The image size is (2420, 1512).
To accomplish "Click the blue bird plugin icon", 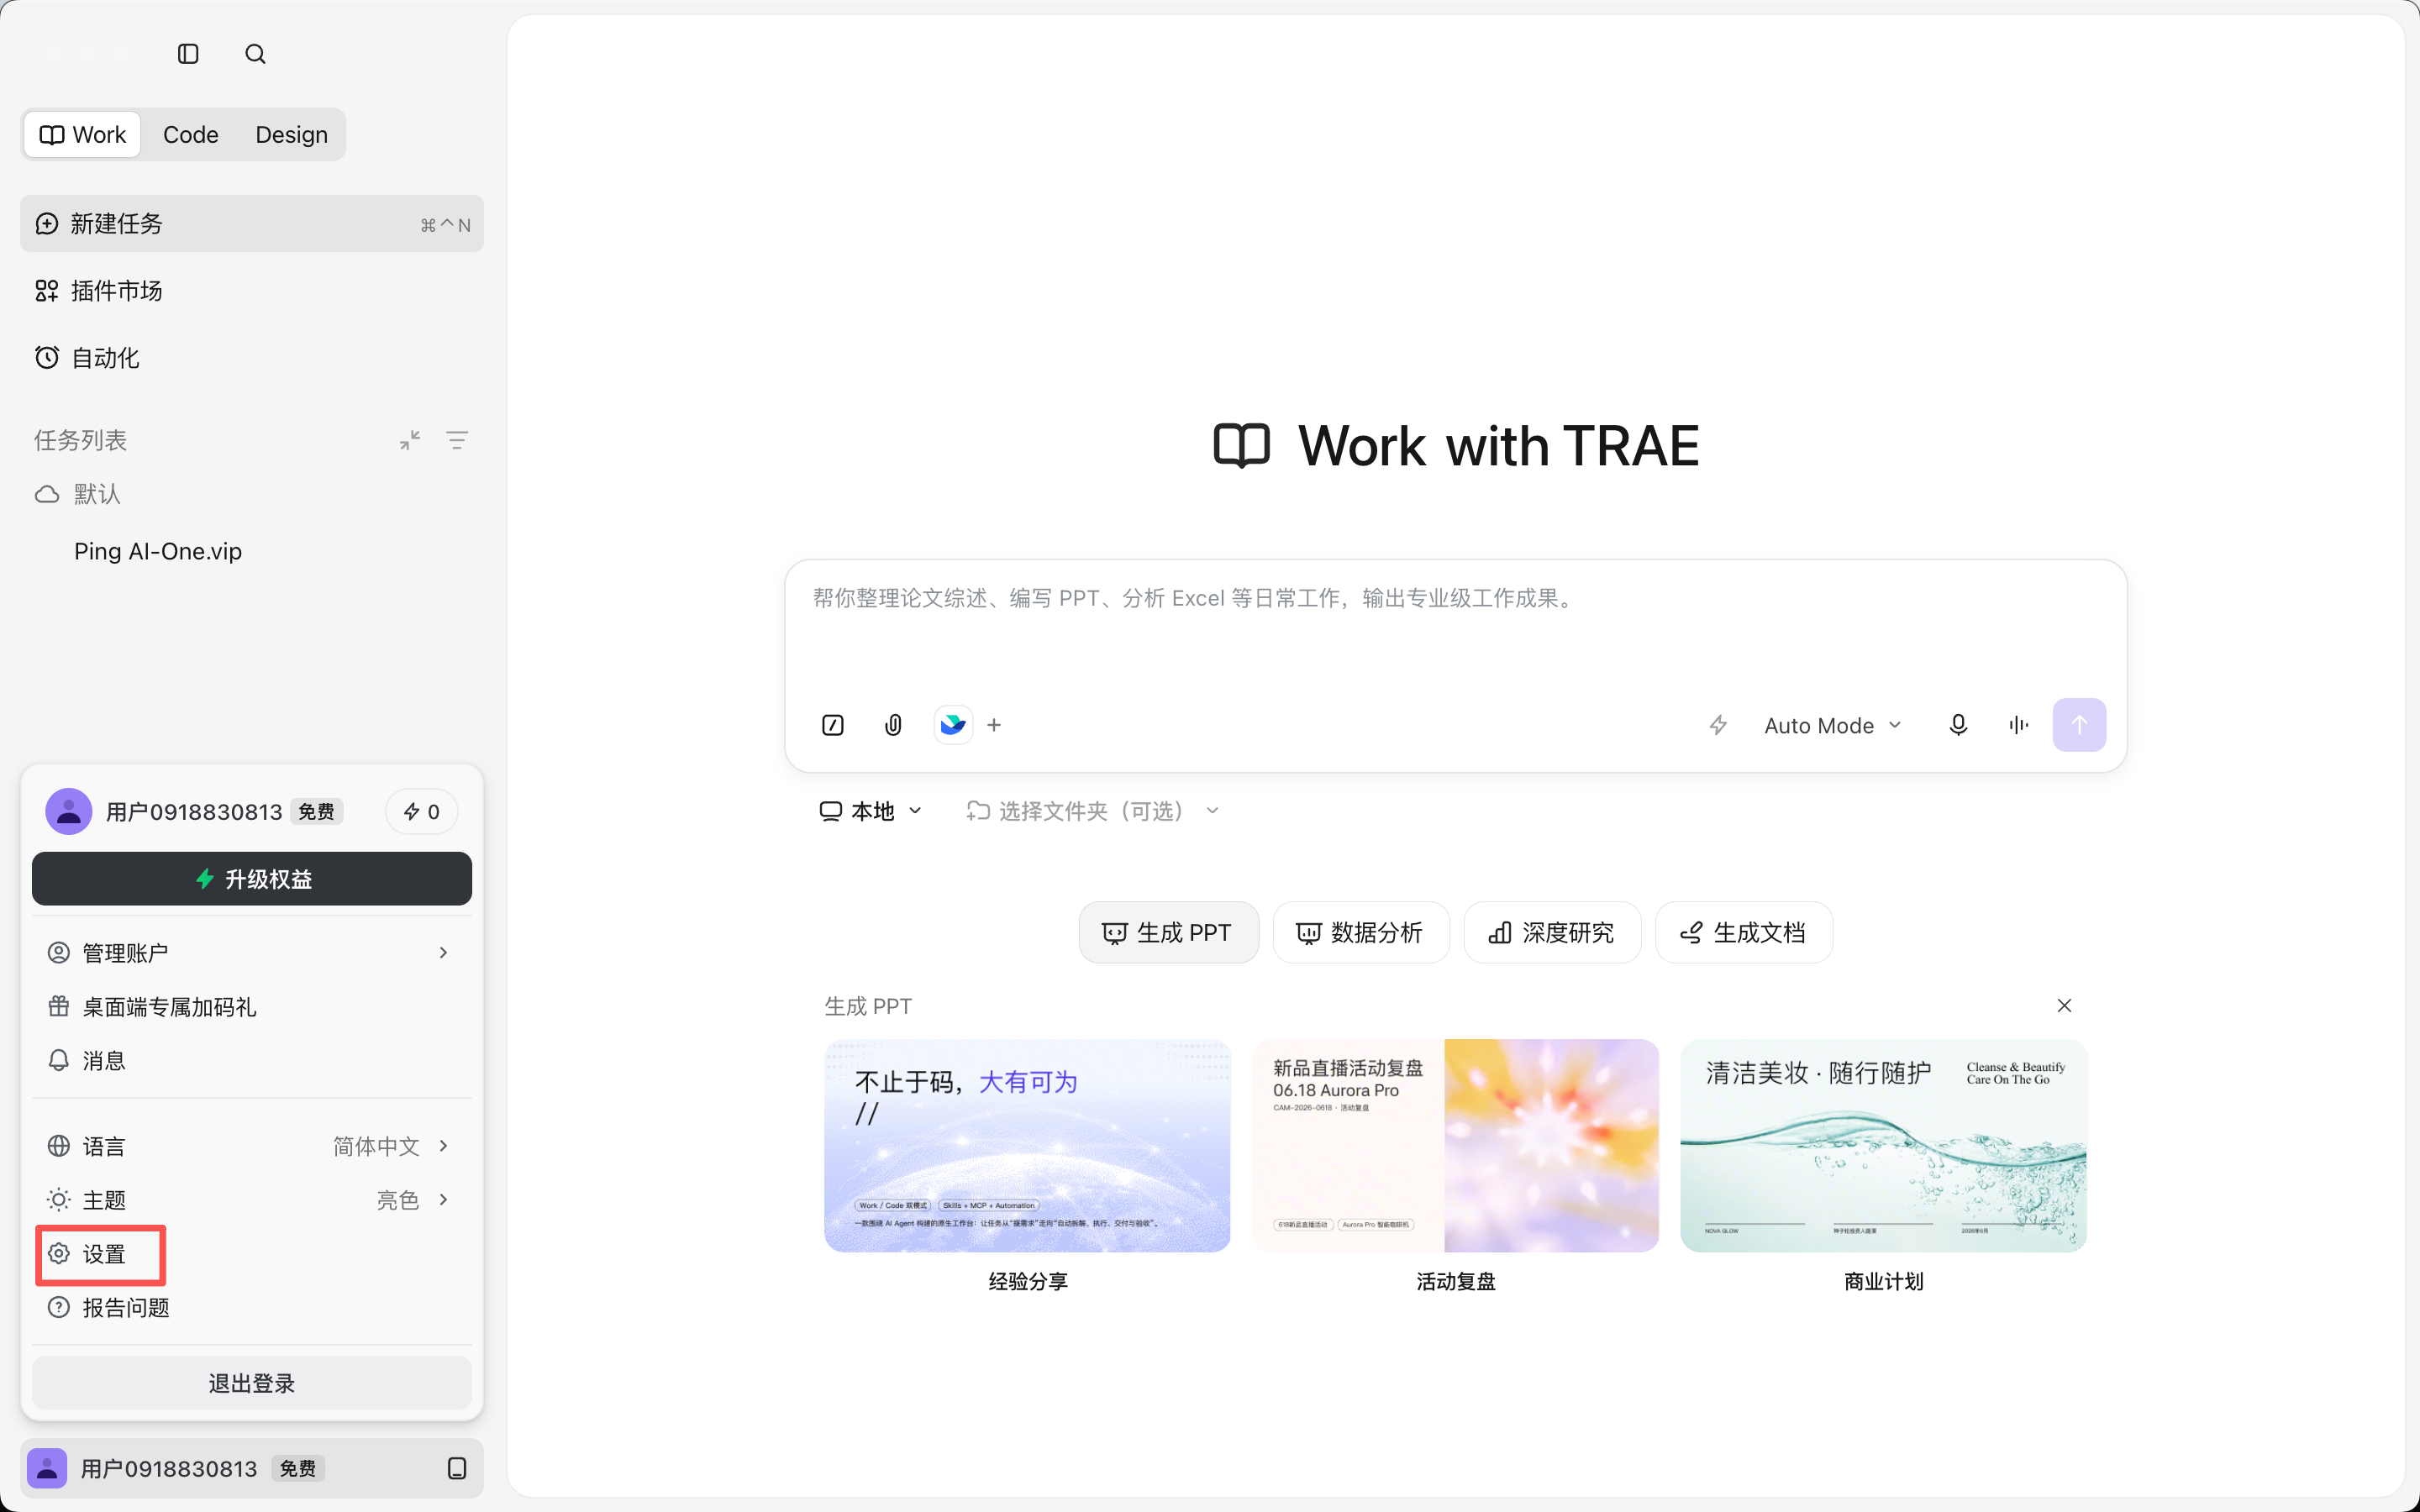I will coord(953,725).
